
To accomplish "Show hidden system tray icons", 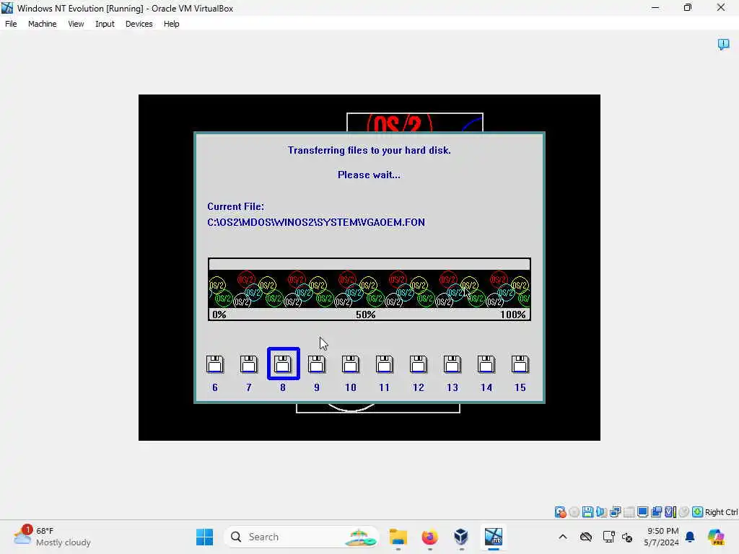I will tap(563, 537).
